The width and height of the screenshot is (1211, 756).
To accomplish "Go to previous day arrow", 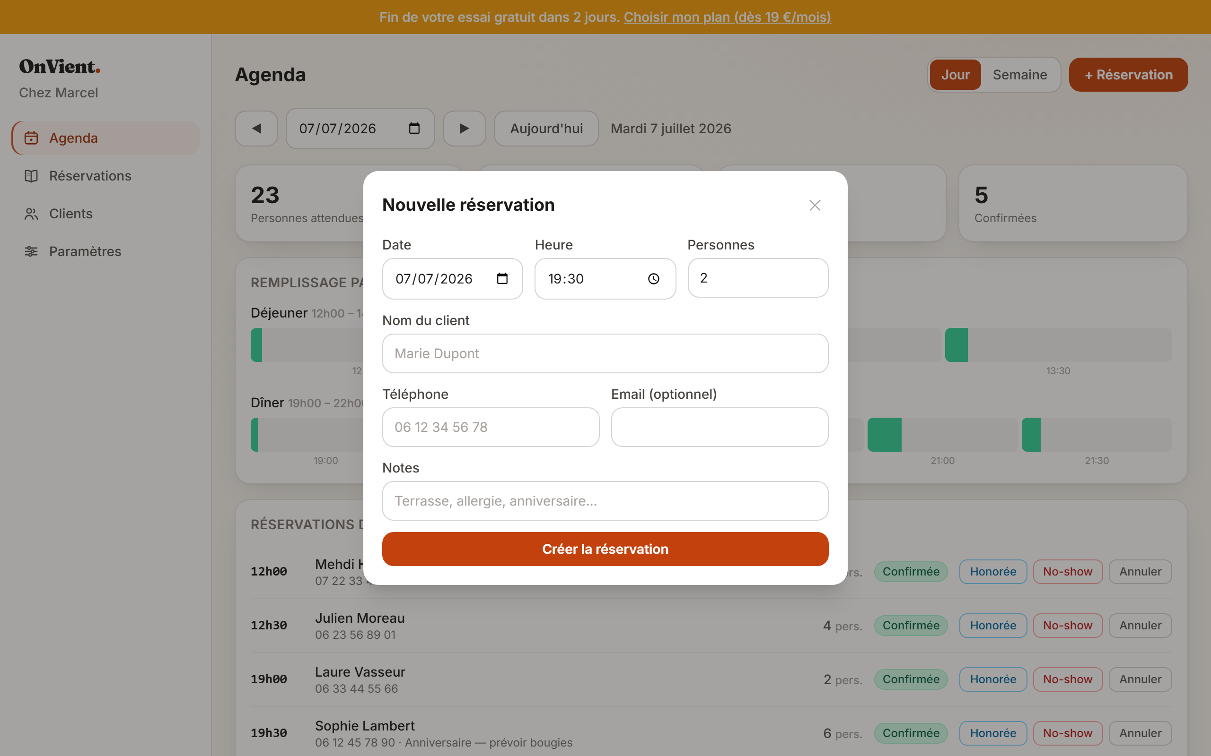I will click(256, 129).
